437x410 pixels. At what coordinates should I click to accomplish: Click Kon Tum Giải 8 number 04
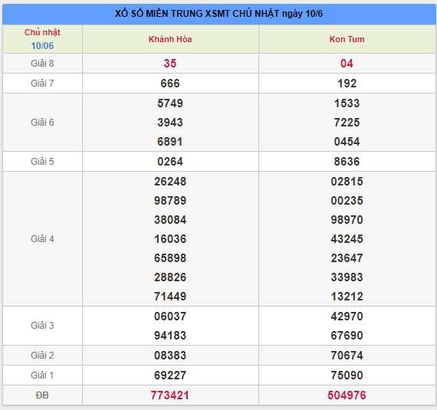[x=347, y=64]
